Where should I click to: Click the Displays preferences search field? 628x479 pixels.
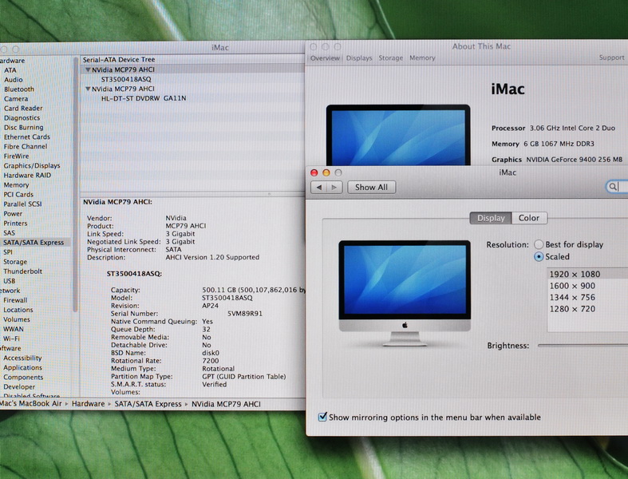pyautogui.click(x=617, y=186)
